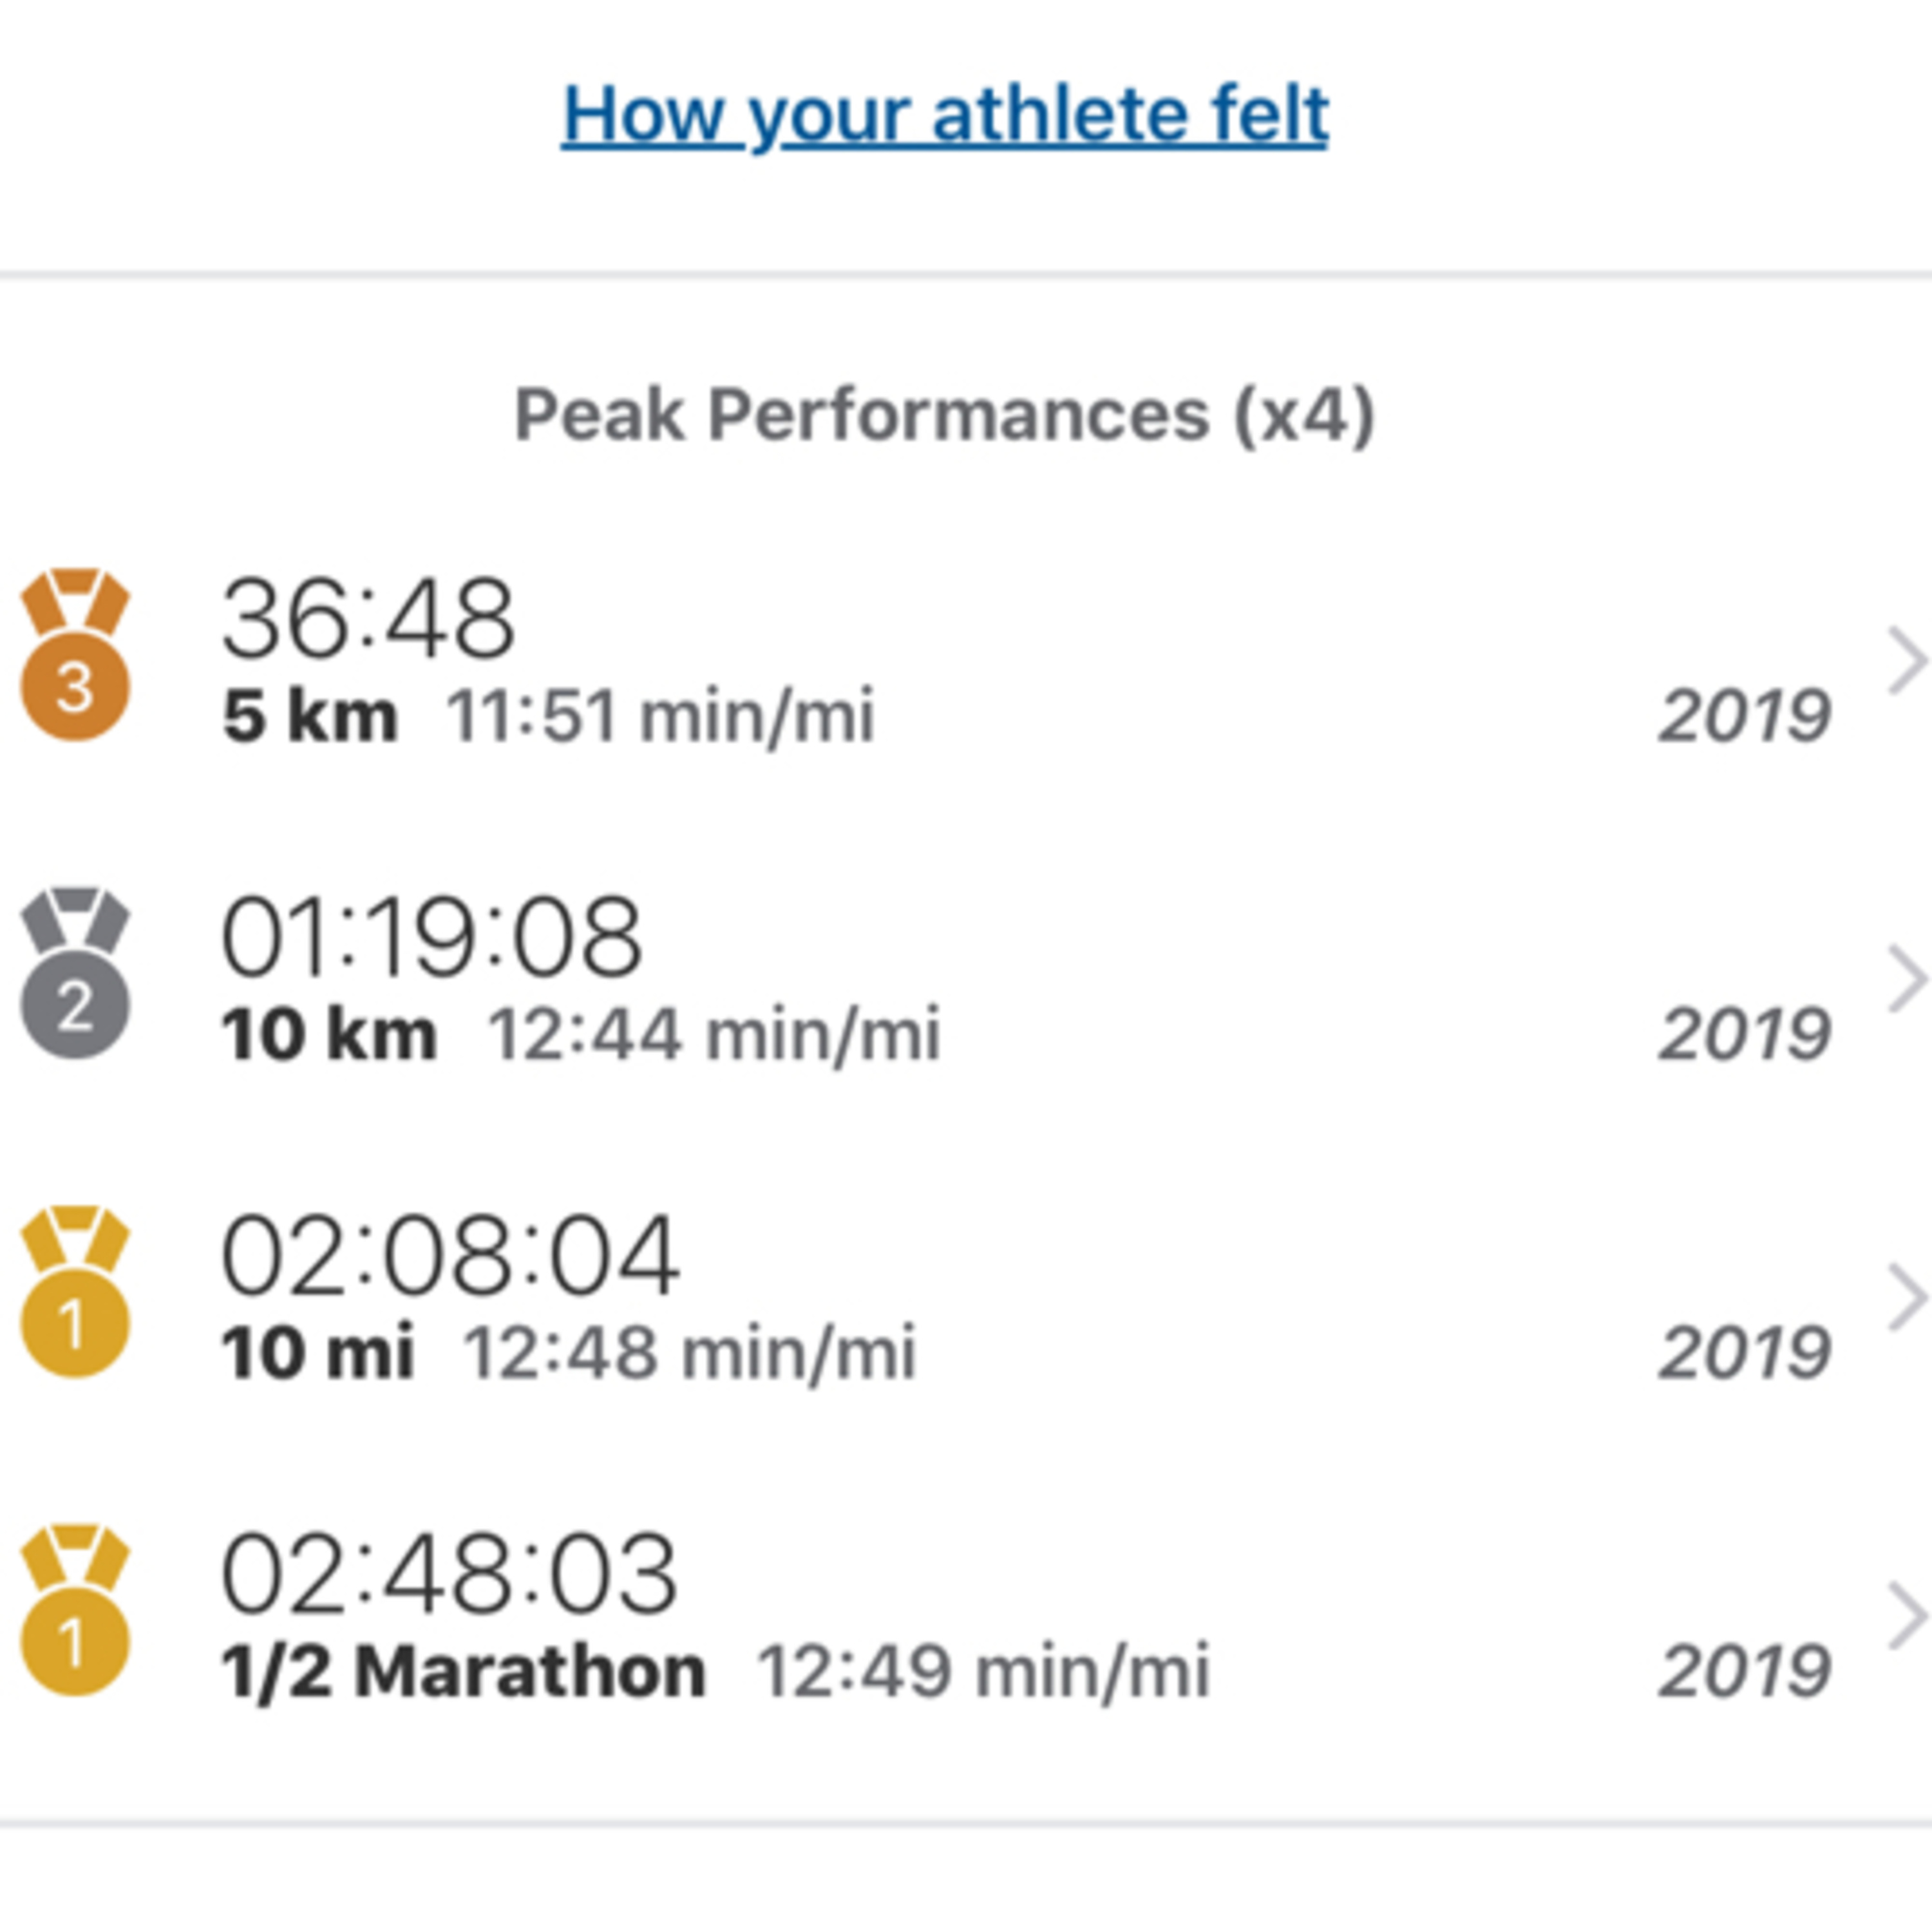Choose the "1/2 Marathon" distance label
The width and height of the screenshot is (1932, 1932).
point(463,1671)
